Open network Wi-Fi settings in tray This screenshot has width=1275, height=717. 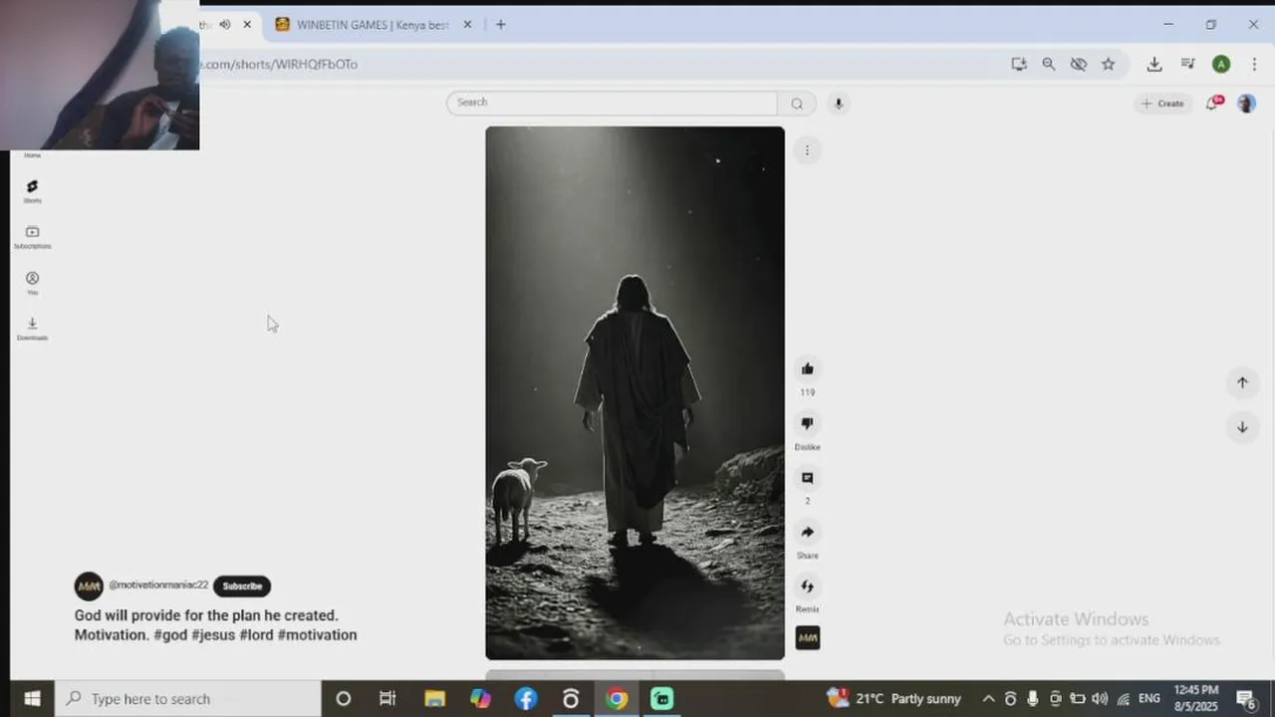(x=1123, y=699)
